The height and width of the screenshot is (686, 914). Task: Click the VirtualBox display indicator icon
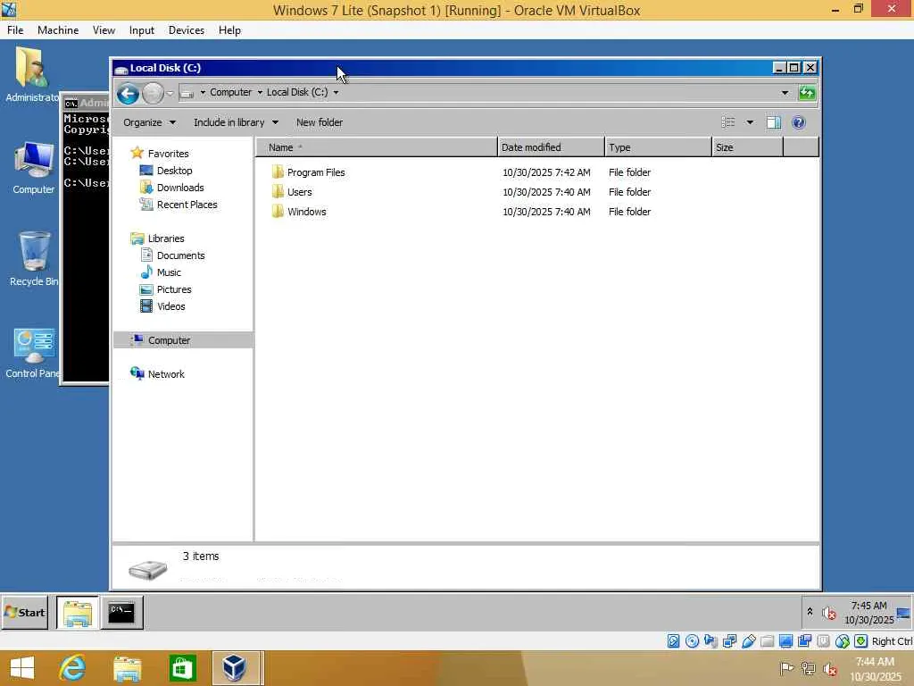pos(785,641)
